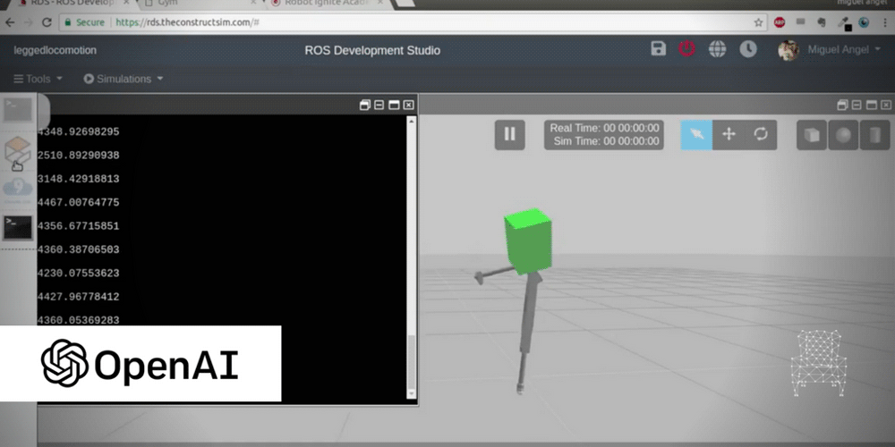
Task: Choose the translate move tool
Action: (729, 134)
